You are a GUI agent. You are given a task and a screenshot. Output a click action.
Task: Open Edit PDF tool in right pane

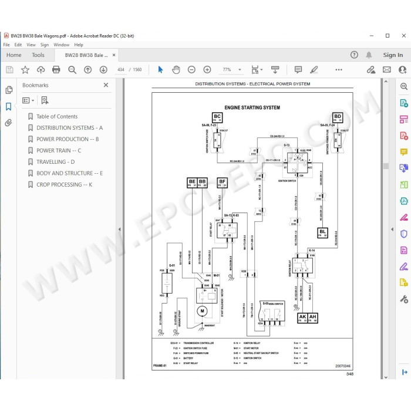coord(404,119)
